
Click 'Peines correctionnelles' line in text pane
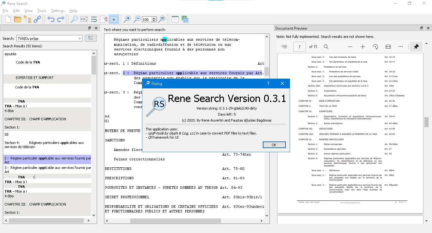pos(139,159)
